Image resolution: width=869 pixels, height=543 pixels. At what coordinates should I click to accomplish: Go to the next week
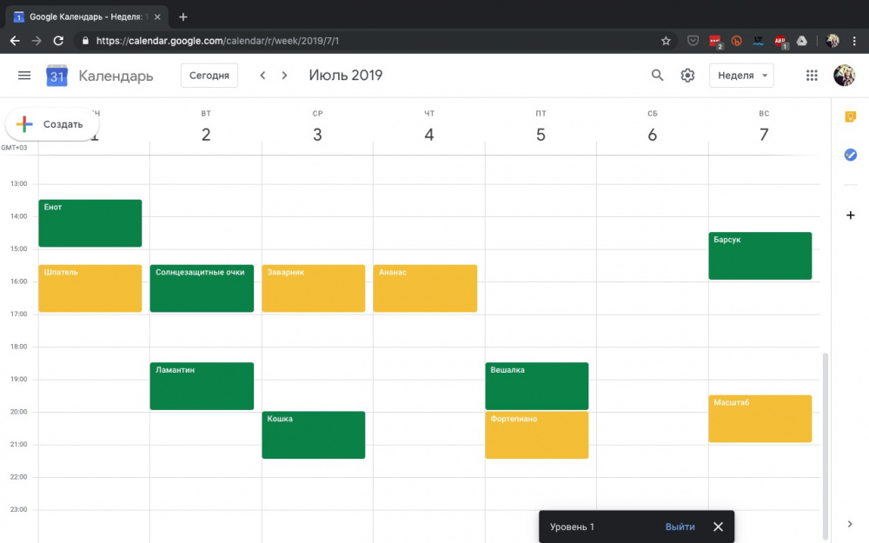(284, 76)
